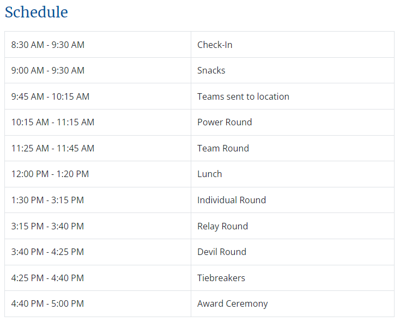Click the 11:25 AM - 11:45 AM time cell
The image size is (400, 322).
point(98,148)
